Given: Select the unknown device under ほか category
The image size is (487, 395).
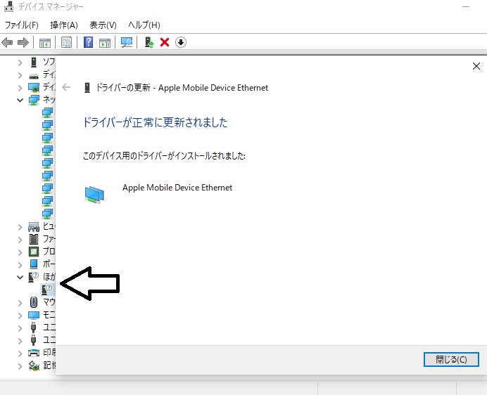Looking at the screenshot, I should pos(46,290).
